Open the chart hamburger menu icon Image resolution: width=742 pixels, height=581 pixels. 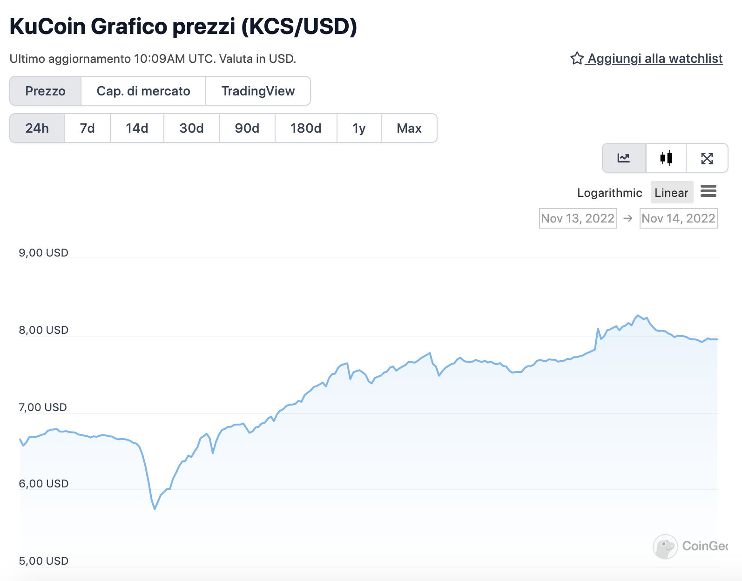click(708, 191)
